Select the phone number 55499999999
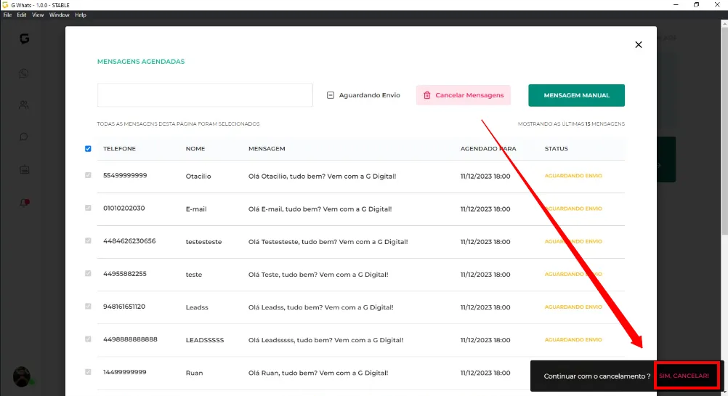 click(125, 176)
